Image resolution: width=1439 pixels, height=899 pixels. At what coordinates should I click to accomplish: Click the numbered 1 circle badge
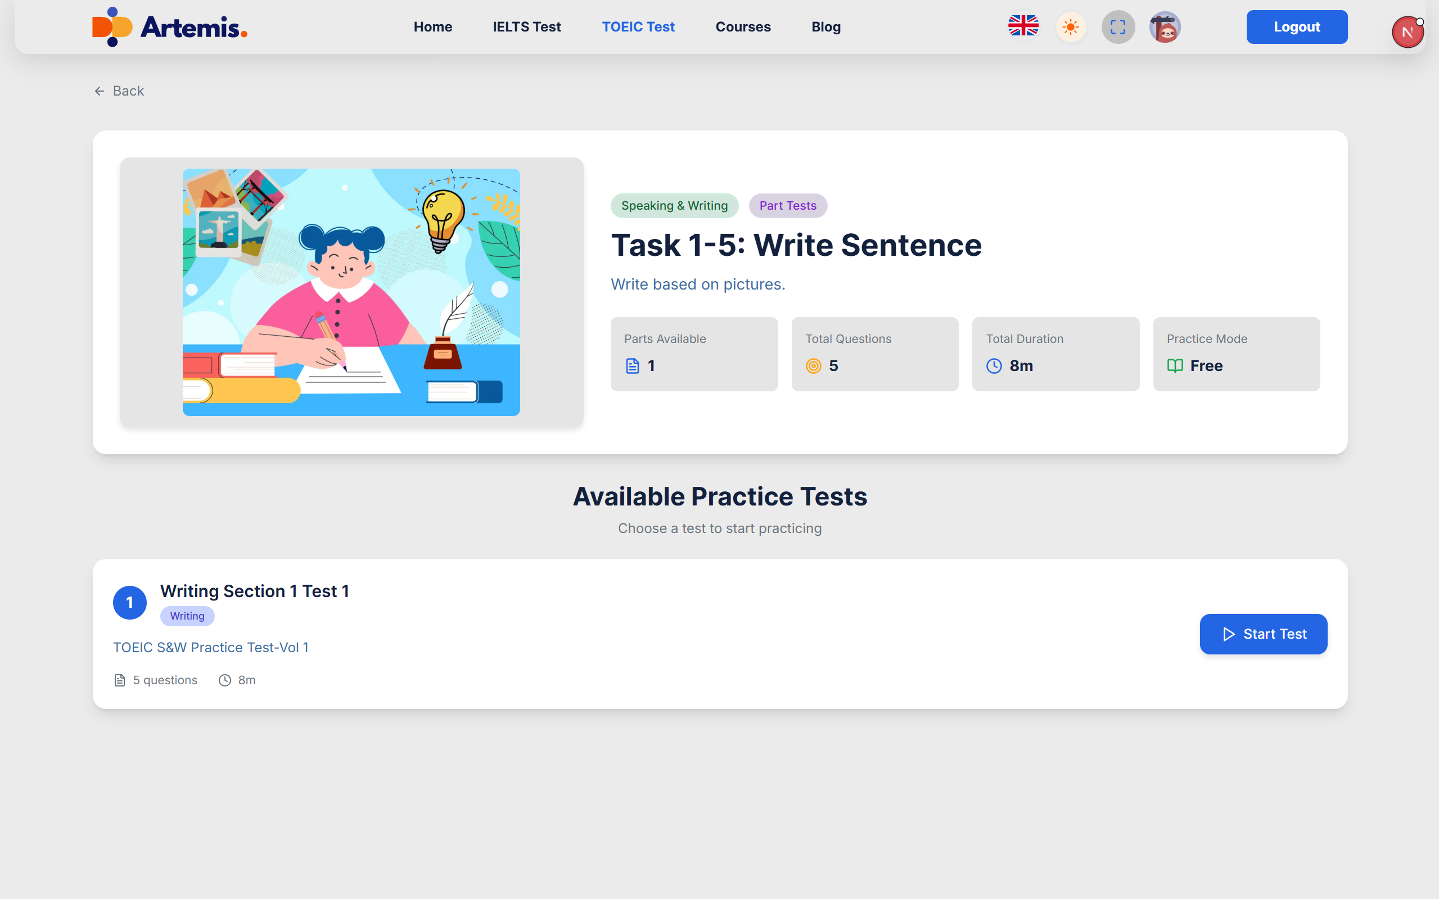click(x=130, y=602)
